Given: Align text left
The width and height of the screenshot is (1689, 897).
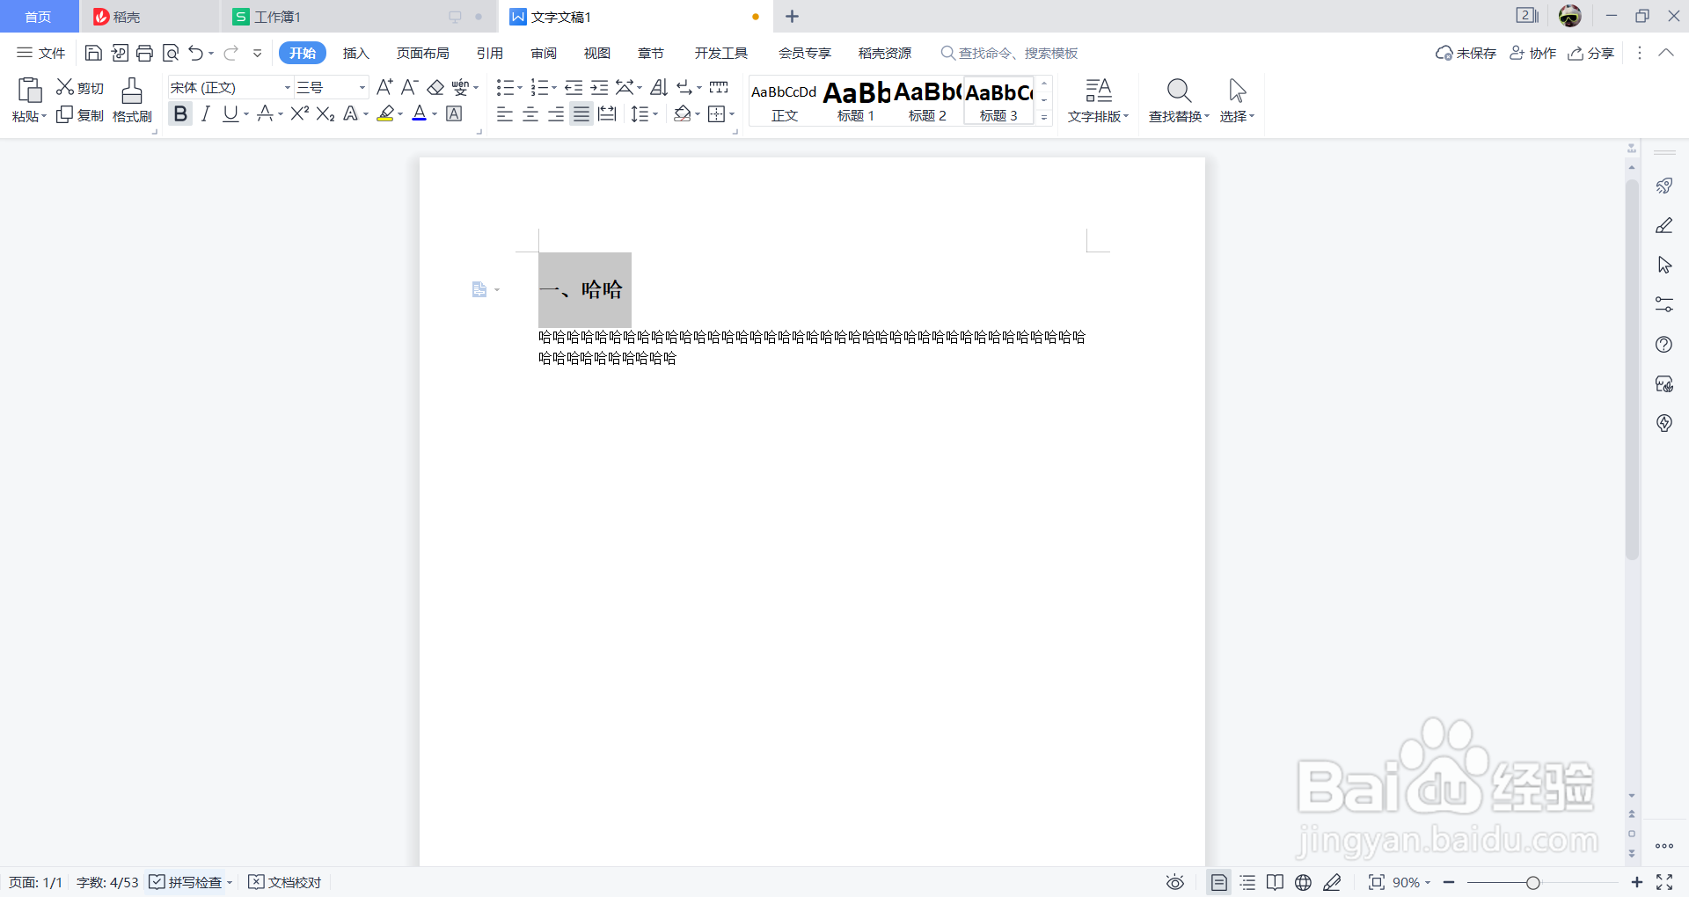Looking at the screenshot, I should pos(505,113).
